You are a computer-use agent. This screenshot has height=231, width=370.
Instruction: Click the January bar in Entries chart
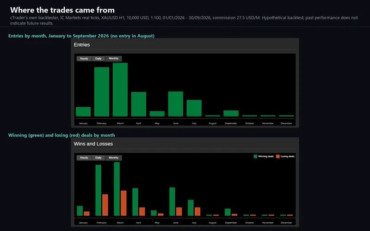pos(83,112)
